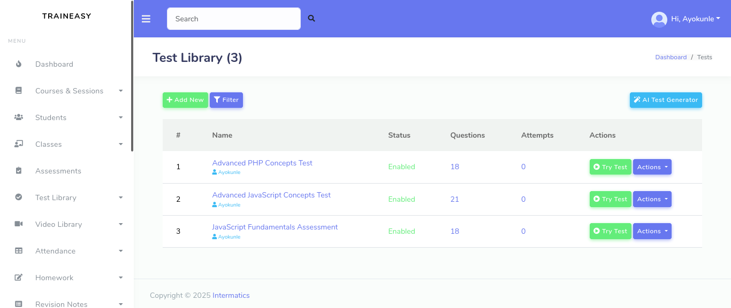Open the Advanced JavaScript Concepts Test link
The image size is (731, 308).
coord(271,195)
